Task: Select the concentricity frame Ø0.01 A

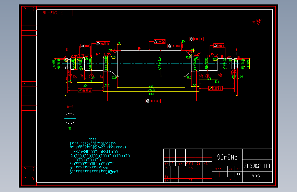Action: tap(196, 39)
